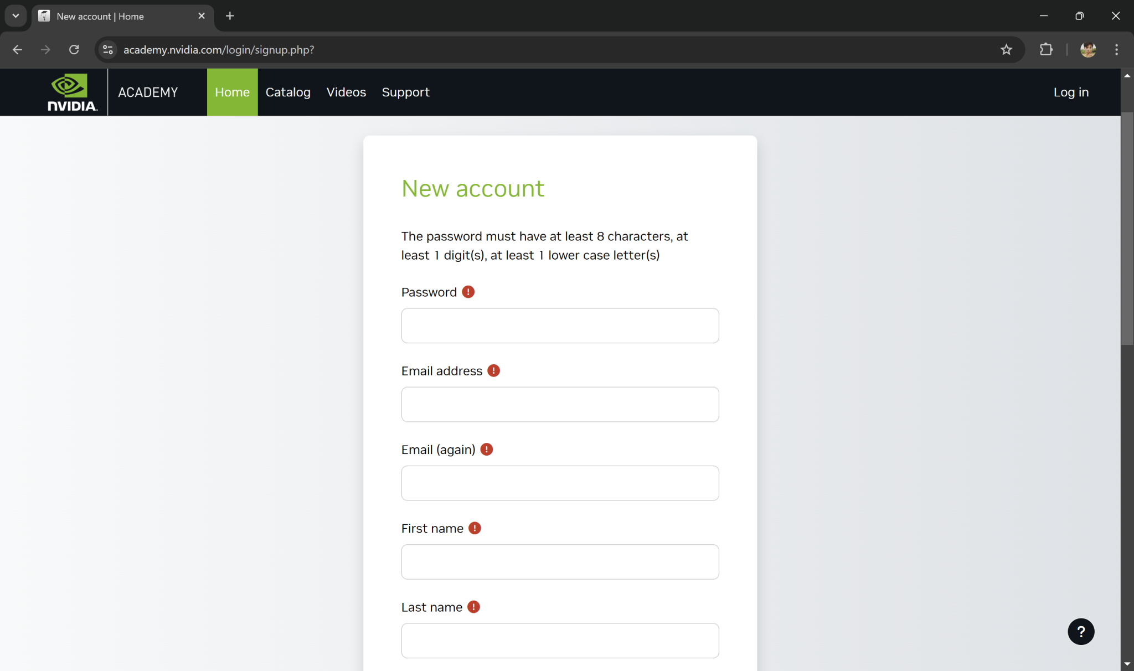Open the help question mark button

[1080, 631]
